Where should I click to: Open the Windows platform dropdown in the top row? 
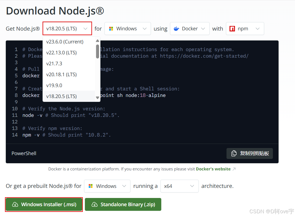(x=127, y=28)
